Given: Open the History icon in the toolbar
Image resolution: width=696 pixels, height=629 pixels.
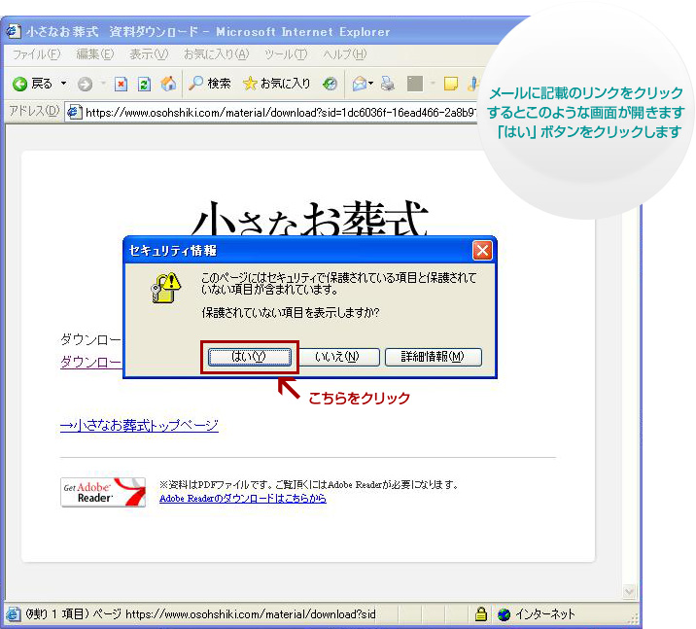Looking at the screenshot, I should tap(330, 84).
